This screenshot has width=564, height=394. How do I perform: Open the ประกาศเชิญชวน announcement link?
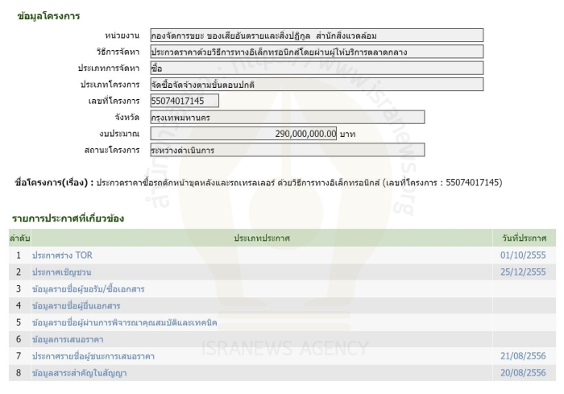coord(61,272)
